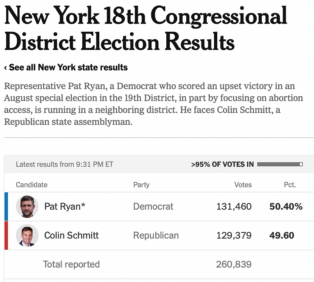The image size is (314, 282).
Task: Click Colin Schmitt's profile photo
Action: [x=27, y=235]
